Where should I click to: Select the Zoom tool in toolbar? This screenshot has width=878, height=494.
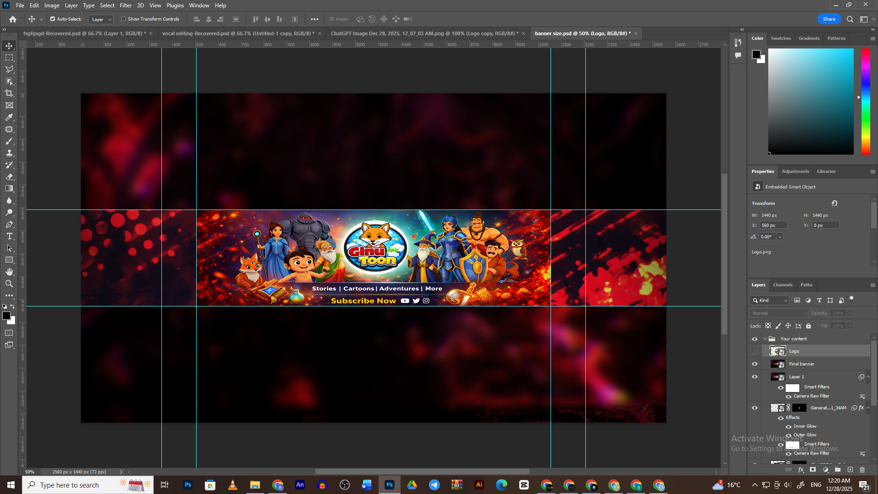[9, 284]
